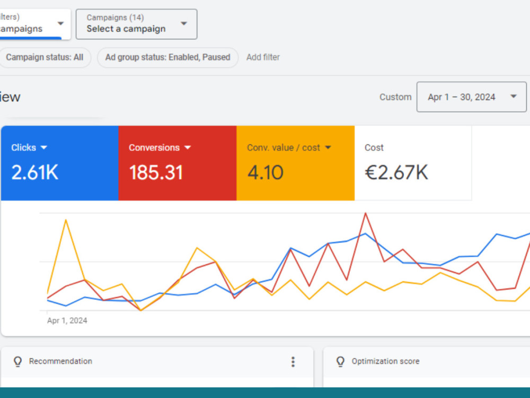
Task: Click Add filter
Action: click(263, 57)
